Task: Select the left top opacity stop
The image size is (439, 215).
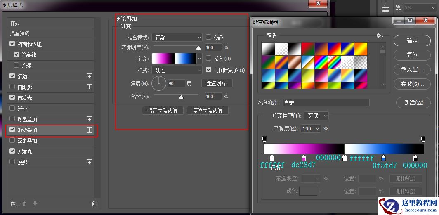Action: click(264, 139)
